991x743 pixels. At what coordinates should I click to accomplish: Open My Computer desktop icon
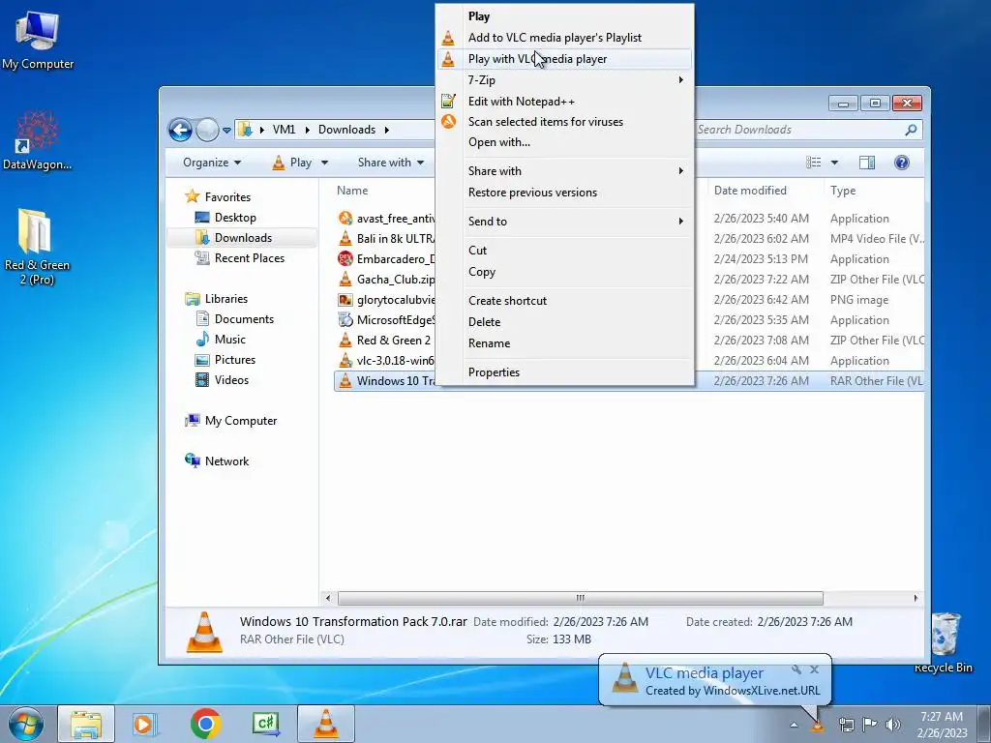pyautogui.click(x=38, y=40)
